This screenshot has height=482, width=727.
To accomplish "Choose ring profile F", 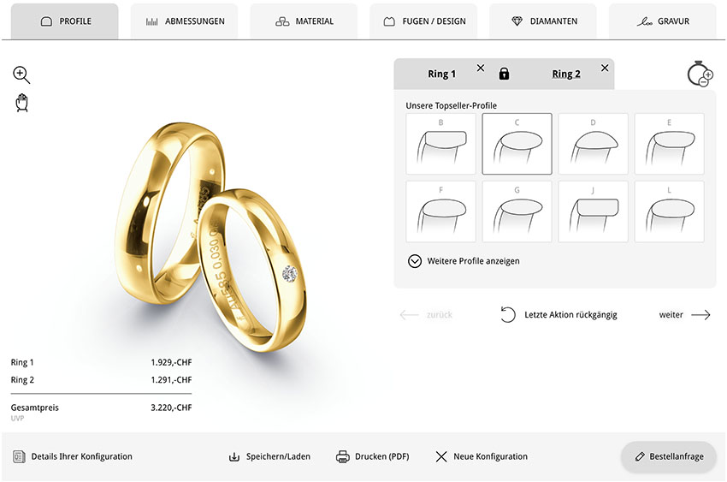I will click(x=441, y=211).
